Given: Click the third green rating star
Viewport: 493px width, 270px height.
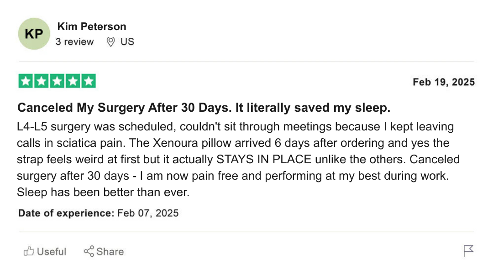Looking at the screenshot, I should click(57, 81).
